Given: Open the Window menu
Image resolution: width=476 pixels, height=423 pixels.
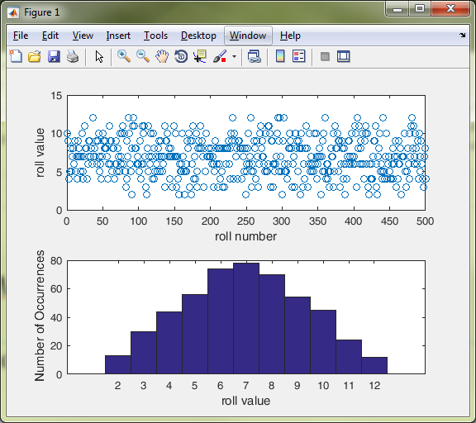Looking at the screenshot, I should [248, 36].
